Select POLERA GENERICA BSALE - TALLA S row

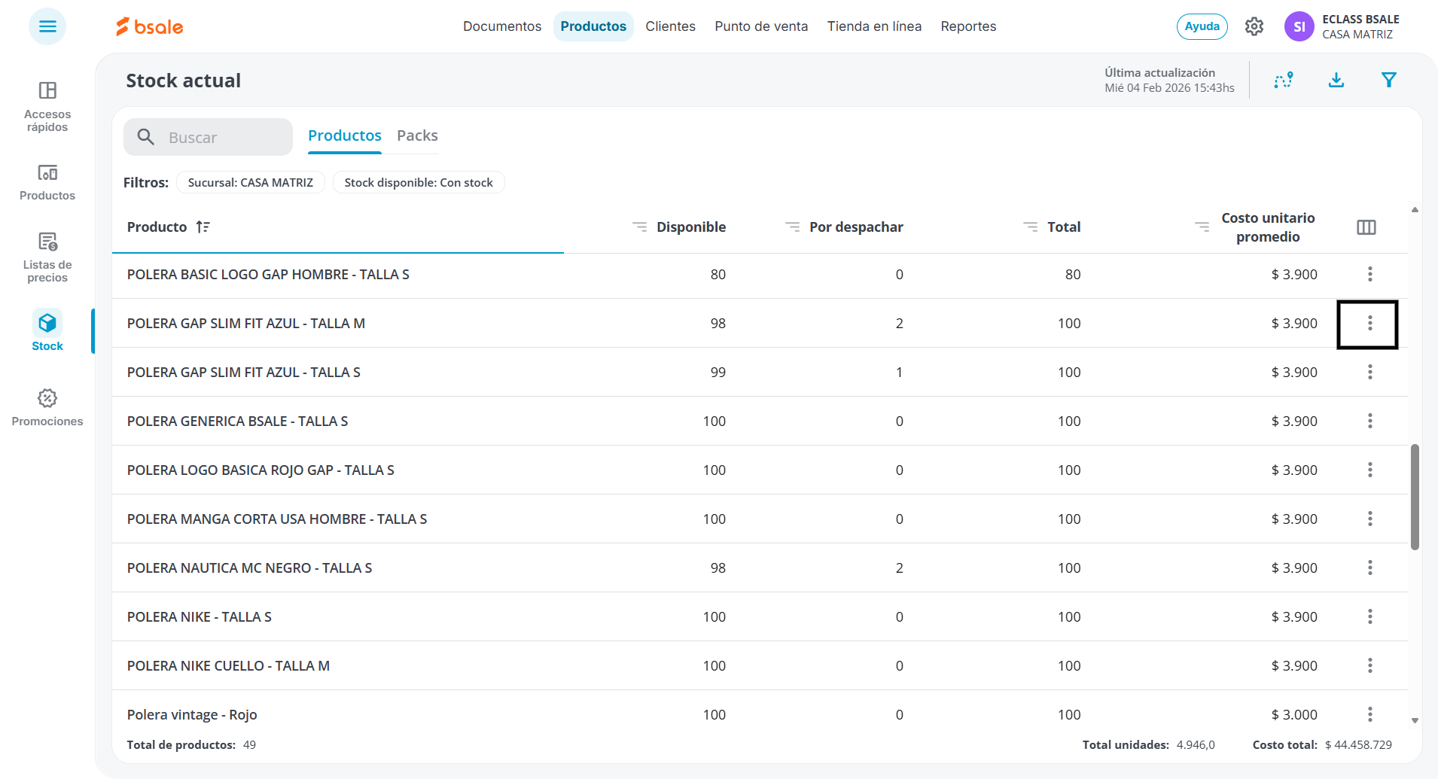pyautogui.click(x=760, y=421)
